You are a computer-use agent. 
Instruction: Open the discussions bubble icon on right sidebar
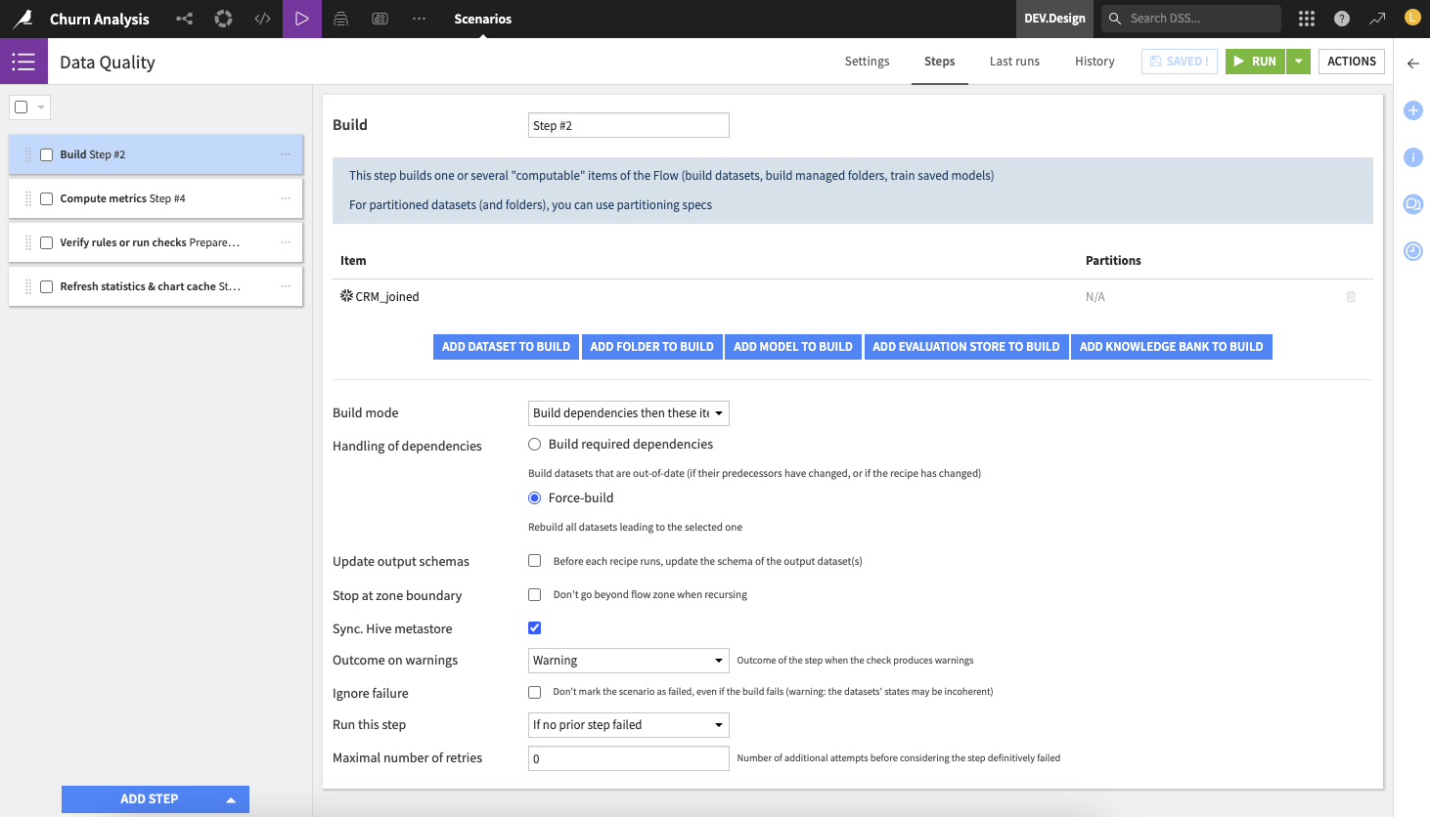(1412, 203)
